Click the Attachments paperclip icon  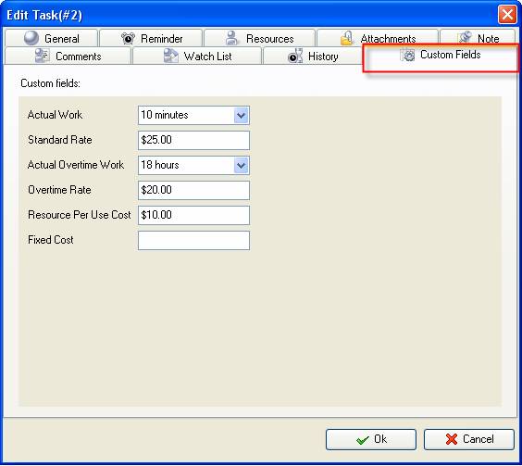(346, 38)
